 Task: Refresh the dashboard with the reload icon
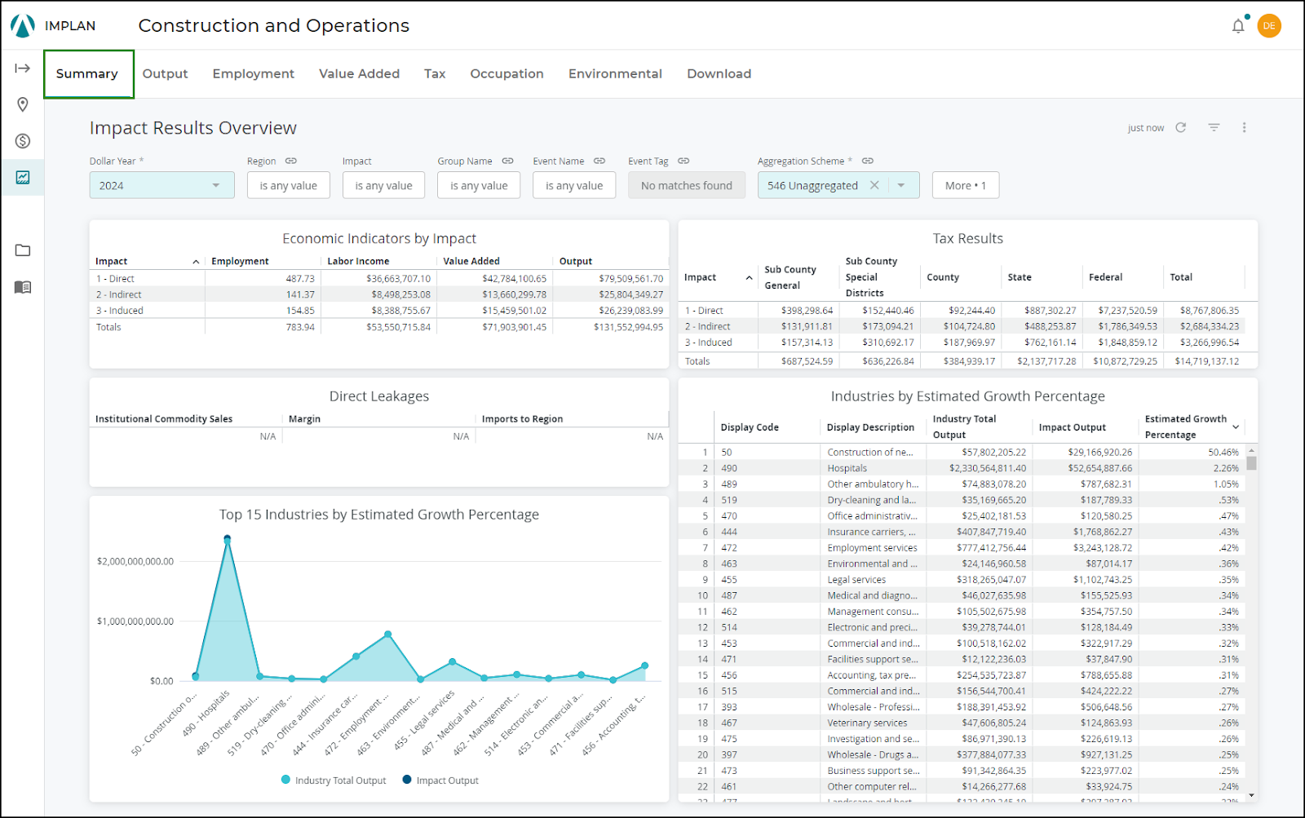coord(1182,127)
